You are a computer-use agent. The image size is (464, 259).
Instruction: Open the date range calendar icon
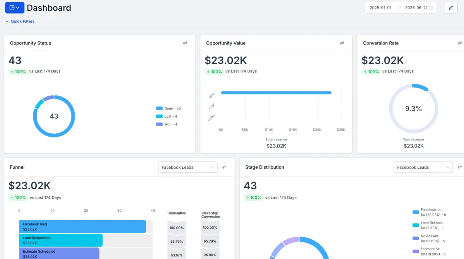tap(431, 8)
